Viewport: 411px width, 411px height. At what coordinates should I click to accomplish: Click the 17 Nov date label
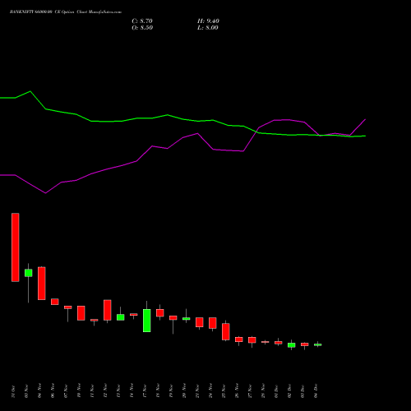point(145,391)
